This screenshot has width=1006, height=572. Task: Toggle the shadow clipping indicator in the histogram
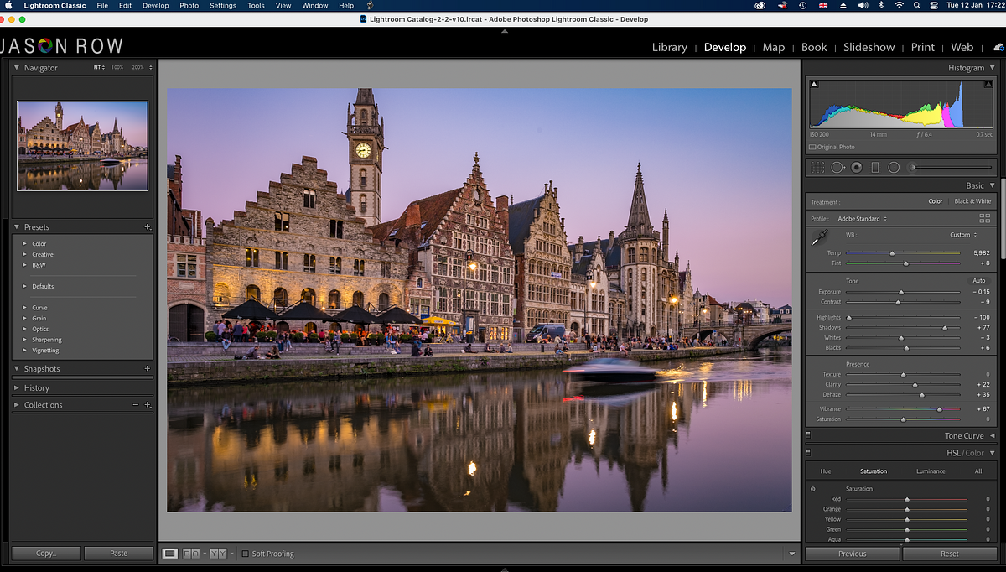813,85
